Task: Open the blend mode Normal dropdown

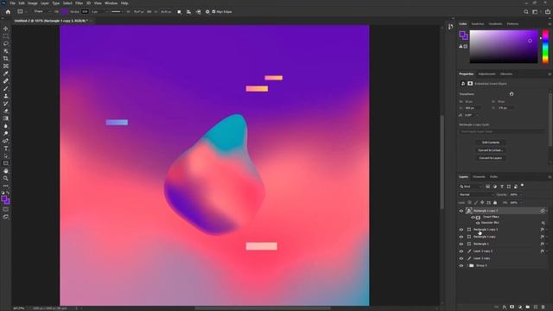Action: [476, 194]
